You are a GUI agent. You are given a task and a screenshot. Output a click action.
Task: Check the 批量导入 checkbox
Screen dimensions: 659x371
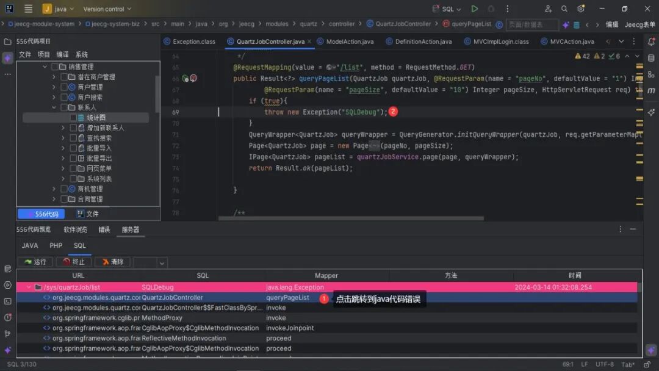(73, 148)
